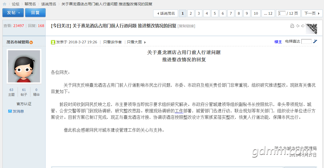The image size is (324, 168).
Task: Click the current page 1 indicator
Action: coord(183,13)
